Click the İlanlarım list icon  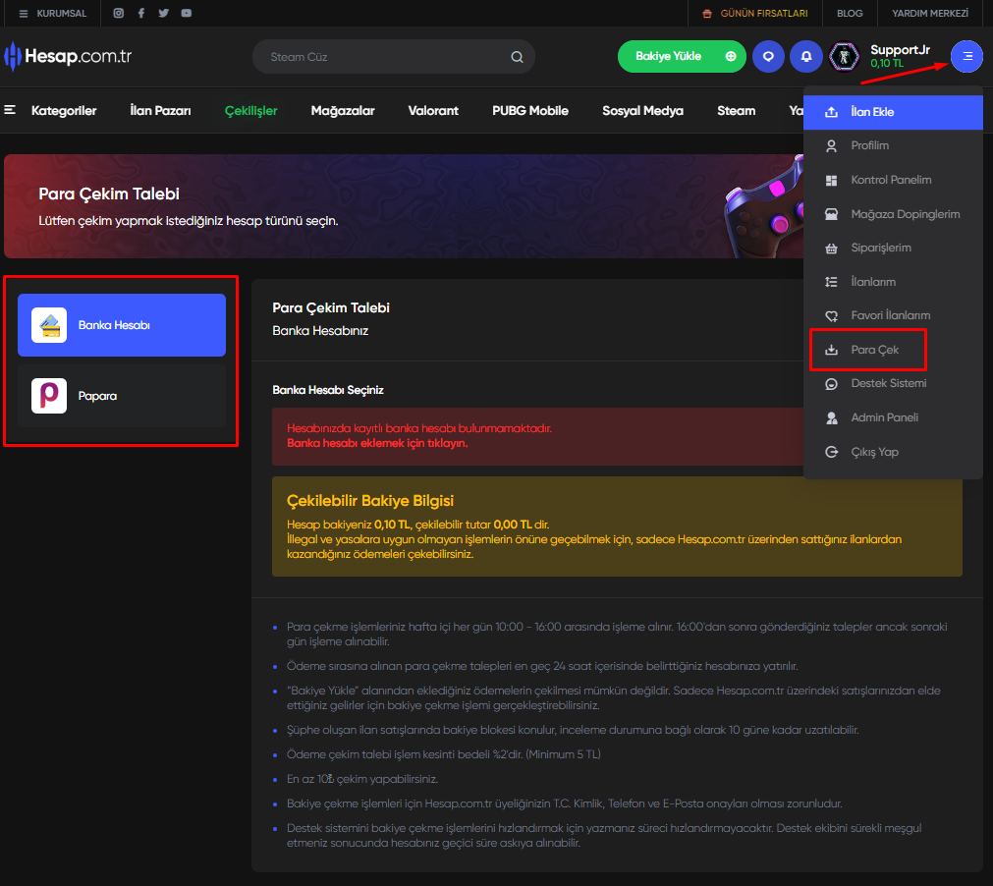click(832, 282)
